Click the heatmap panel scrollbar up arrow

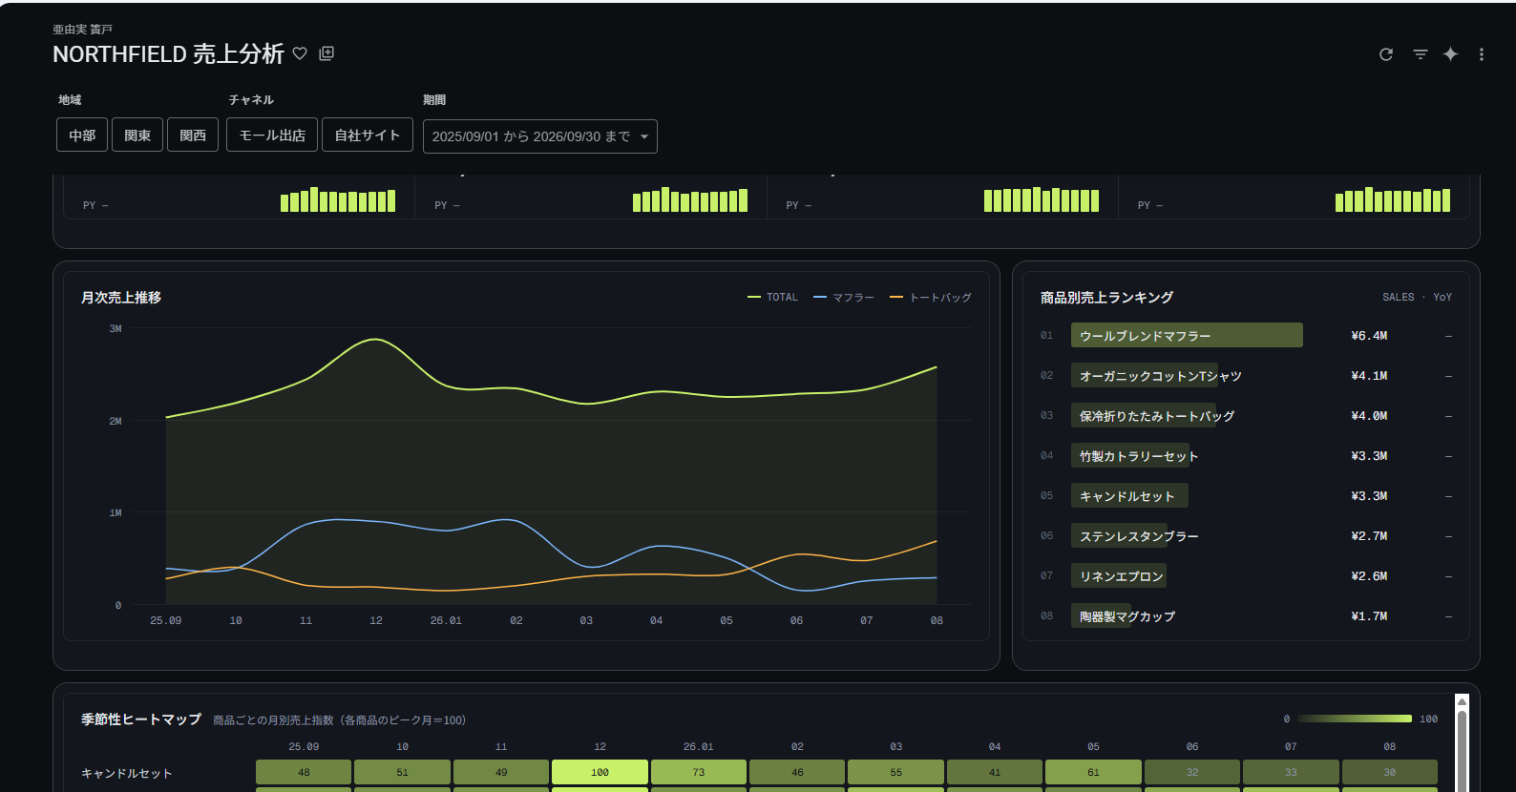tap(1462, 702)
